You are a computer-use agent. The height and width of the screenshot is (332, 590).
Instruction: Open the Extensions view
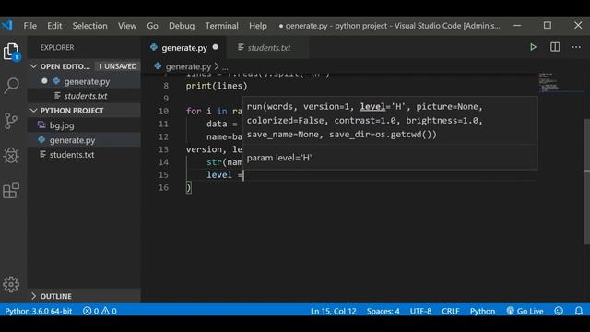(11, 190)
